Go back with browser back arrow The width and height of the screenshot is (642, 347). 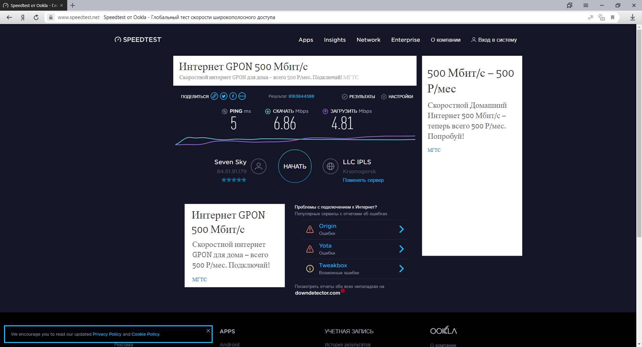pos(9,17)
